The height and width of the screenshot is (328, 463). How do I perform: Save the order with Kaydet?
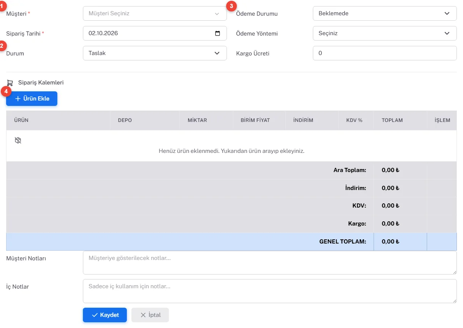coord(105,315)
